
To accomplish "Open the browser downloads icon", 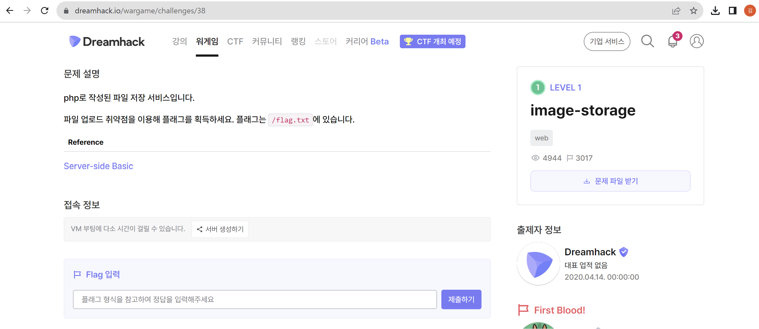I will click(715, 11).
